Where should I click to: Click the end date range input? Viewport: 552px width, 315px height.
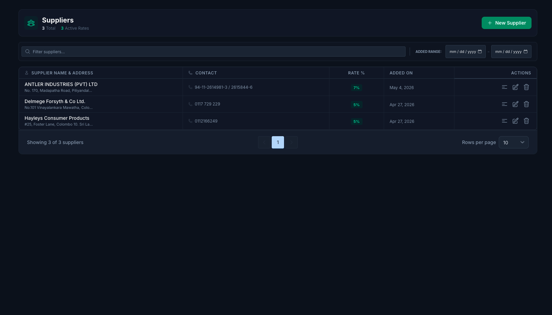click(511, 52)
